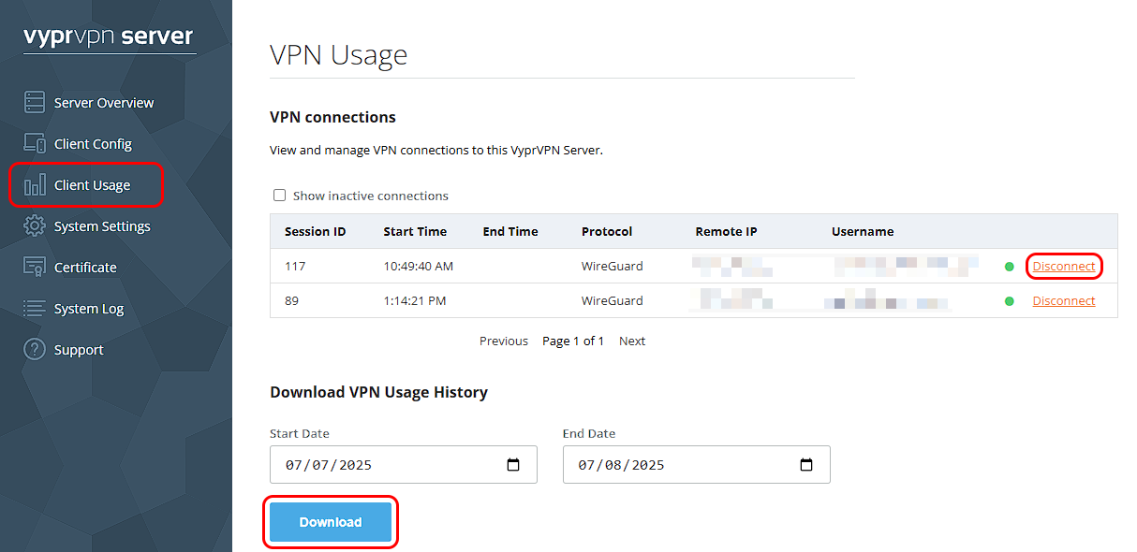Click the Server Overview icon in sidebar
Viewport: 1137px width, 552px height.
pos(35,102)
